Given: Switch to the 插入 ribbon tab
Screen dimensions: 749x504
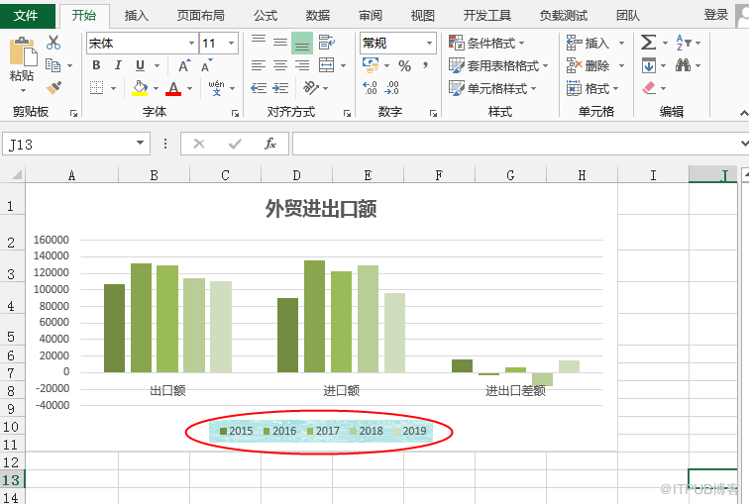Looking at the screenshot, I should [x=137, y=15].
